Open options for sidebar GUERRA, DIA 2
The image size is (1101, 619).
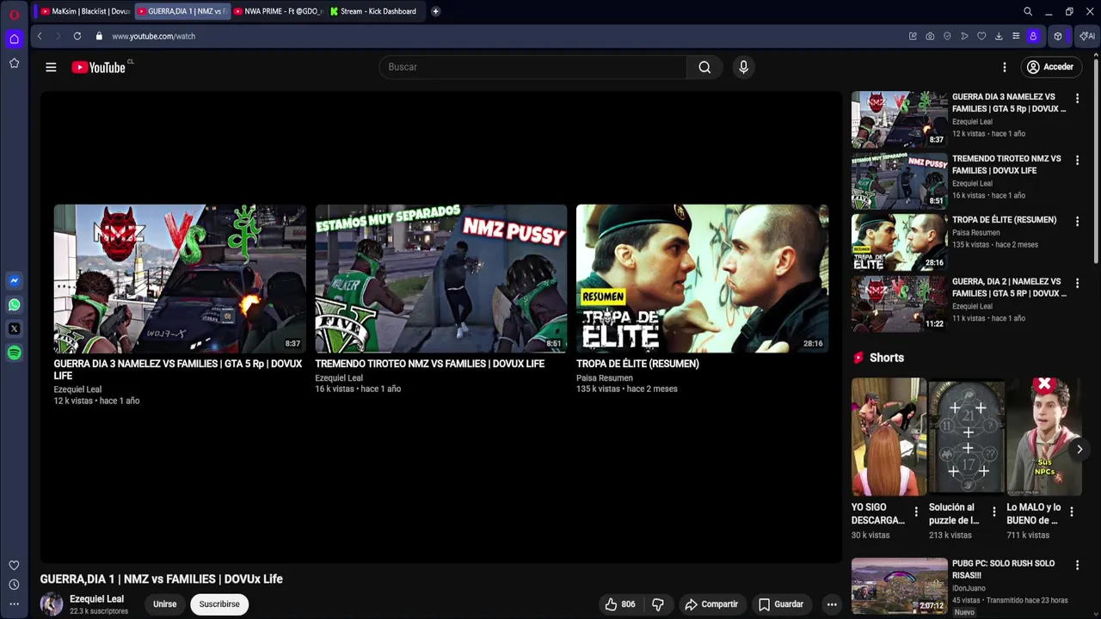point(1077,283)
